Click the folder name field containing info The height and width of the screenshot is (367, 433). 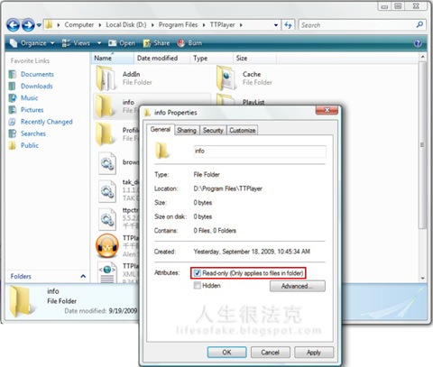[260, 151]
